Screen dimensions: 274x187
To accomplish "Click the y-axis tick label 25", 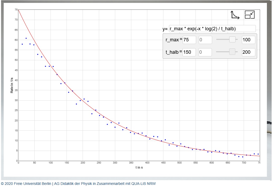I will 16,110.
